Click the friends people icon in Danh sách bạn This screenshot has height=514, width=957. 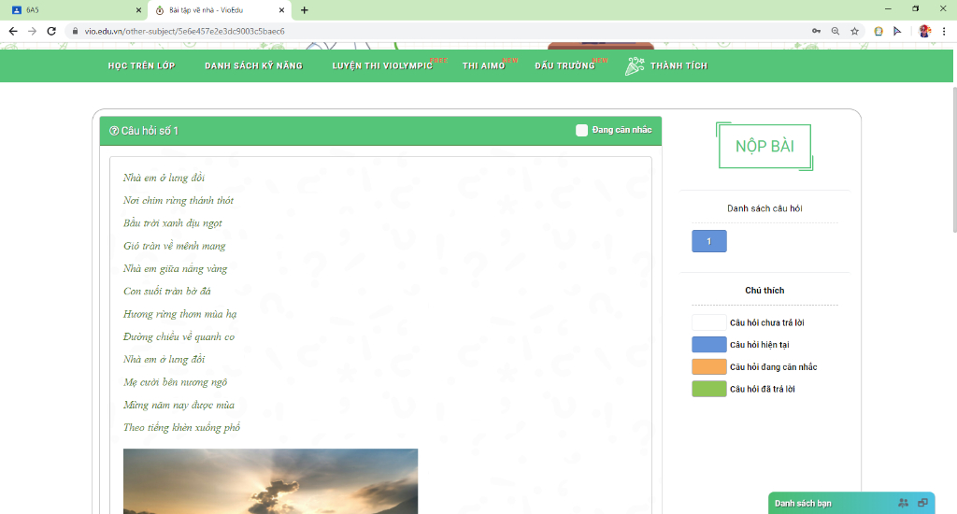pyautogui.click(x=904, y=503)
